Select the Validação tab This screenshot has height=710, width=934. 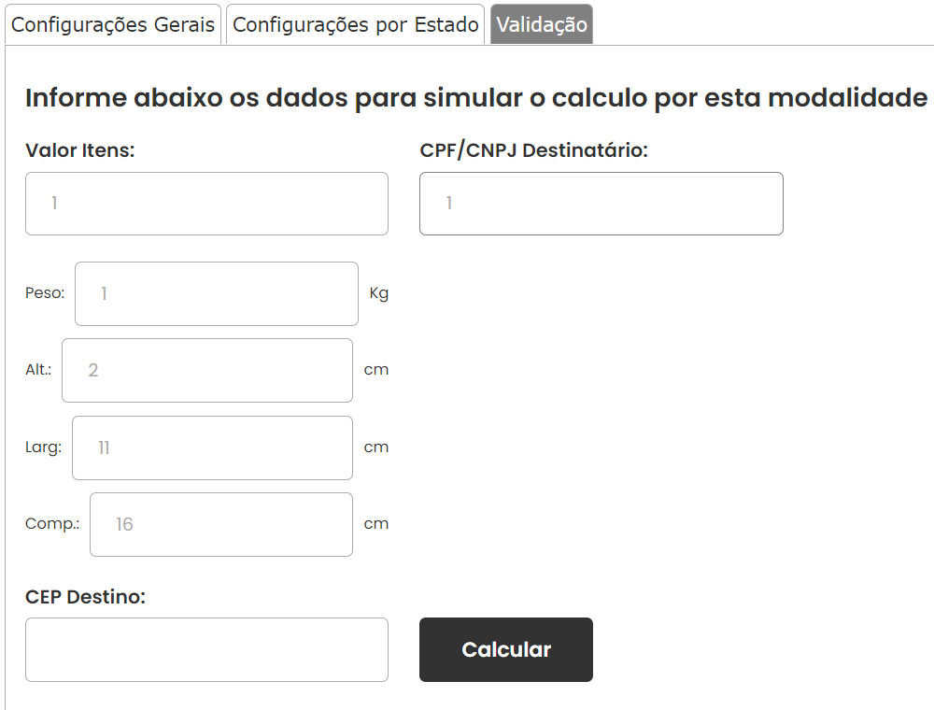click(542, 24)
